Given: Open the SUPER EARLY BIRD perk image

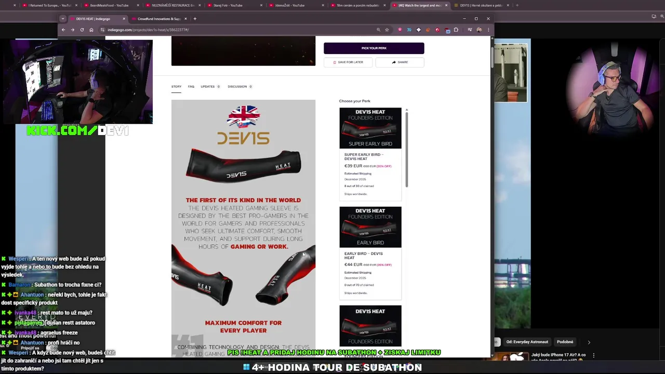Looking at the screenshot, I should click(x=370, y=128).
